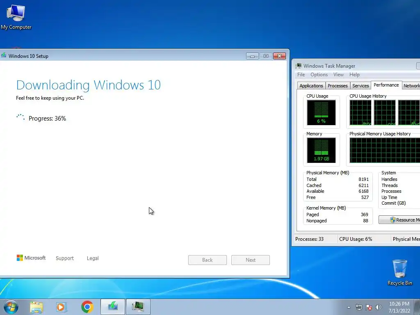Click the Downloading Windows 10 heading
Screen dimensions: 420x315
89,85
